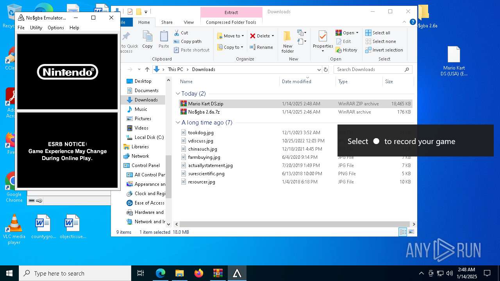Open the Task View taskbar icon

coord(141,273)
